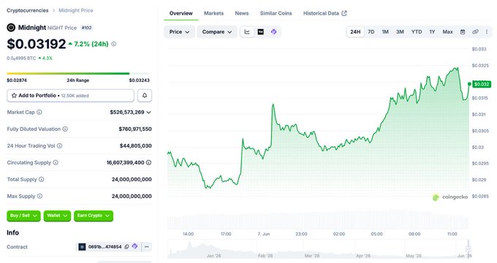Open the Overview tab
This screenshot has height=263, width=497.
click(x=181, y=13)
